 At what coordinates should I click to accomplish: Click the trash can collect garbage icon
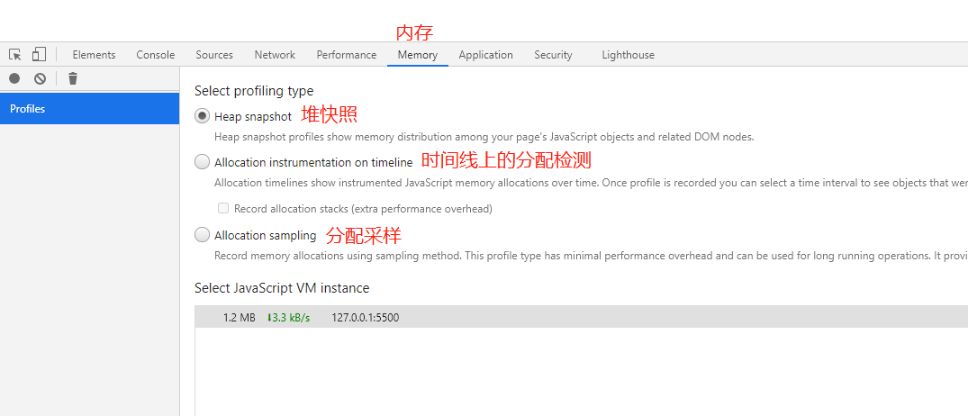tap(73, 78)
